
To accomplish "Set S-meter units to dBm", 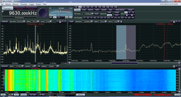I will 51,17.
